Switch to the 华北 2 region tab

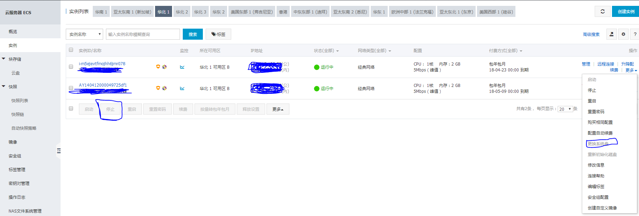pyautogui.click(x=182, y=12)
